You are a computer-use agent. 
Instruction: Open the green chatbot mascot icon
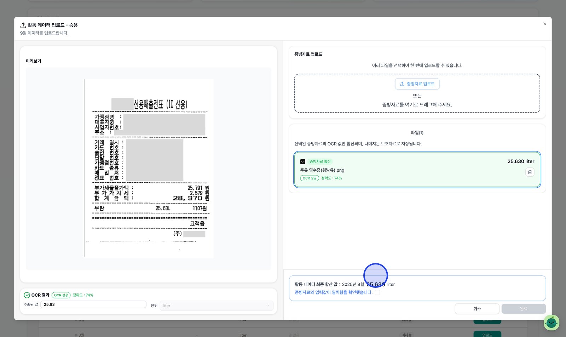coord(551,322)
